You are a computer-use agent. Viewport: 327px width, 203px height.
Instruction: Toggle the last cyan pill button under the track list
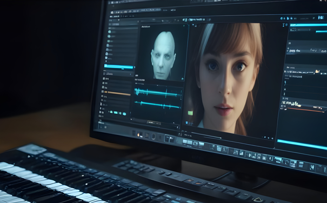(x=124, y=113)
